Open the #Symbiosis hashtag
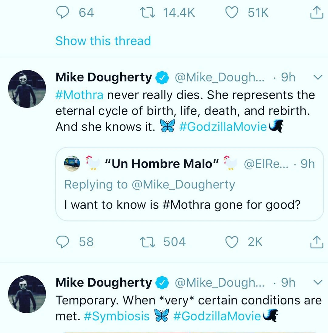The height and width of the screenshot is (333, 328). point(117,316)
